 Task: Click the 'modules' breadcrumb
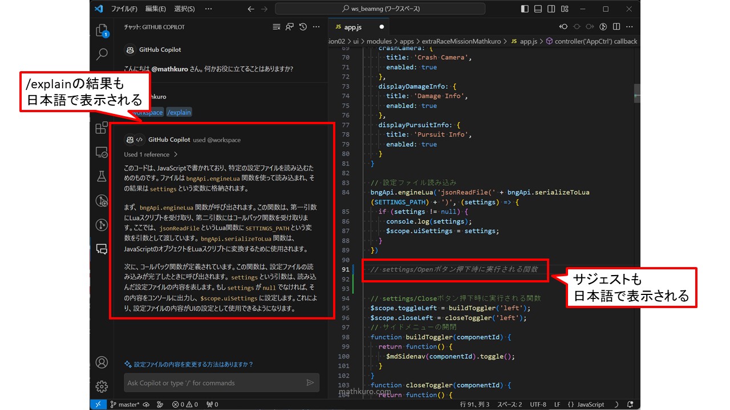click(x=379, y=41)
